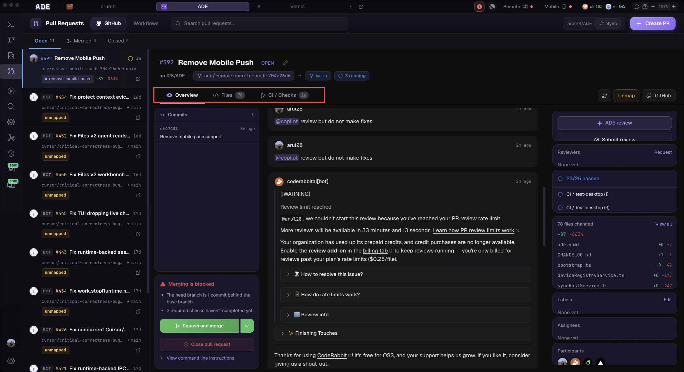Click the striped circle icon in top bar
The height and width of the screenshot is (372, 684).
[492, 7]
